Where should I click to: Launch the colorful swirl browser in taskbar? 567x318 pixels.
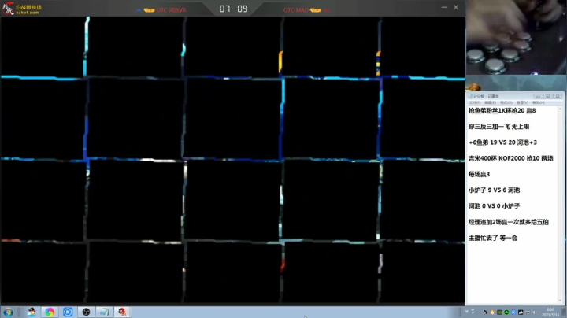coord(50,312)
